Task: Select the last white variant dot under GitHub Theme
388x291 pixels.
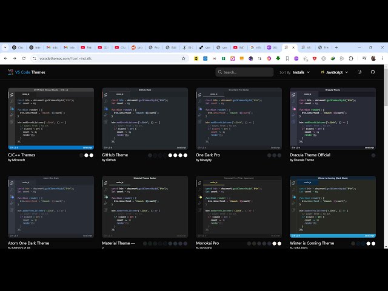Action: click(x=185, y=155)
